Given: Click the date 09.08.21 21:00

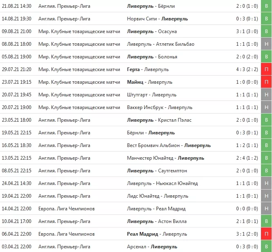Looking at the screenshot, I should [17, 31].
